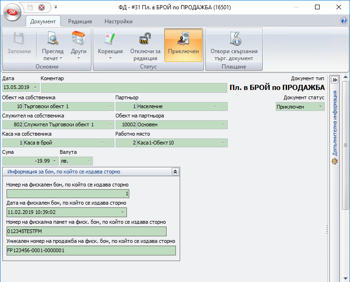350x282 pixels.
Task: Maximize the ФД document window
Action: point(317,7)
